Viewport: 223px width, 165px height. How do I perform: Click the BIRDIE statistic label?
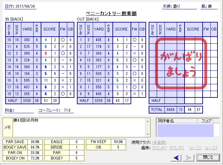57,147
